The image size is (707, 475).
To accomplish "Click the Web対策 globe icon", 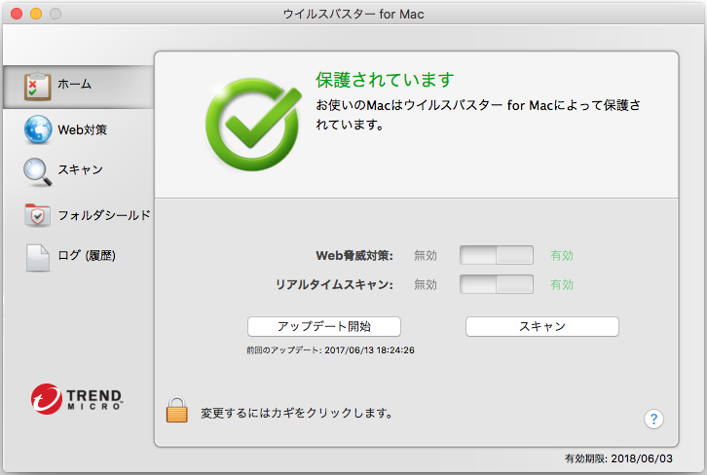I will coord(38,129).
